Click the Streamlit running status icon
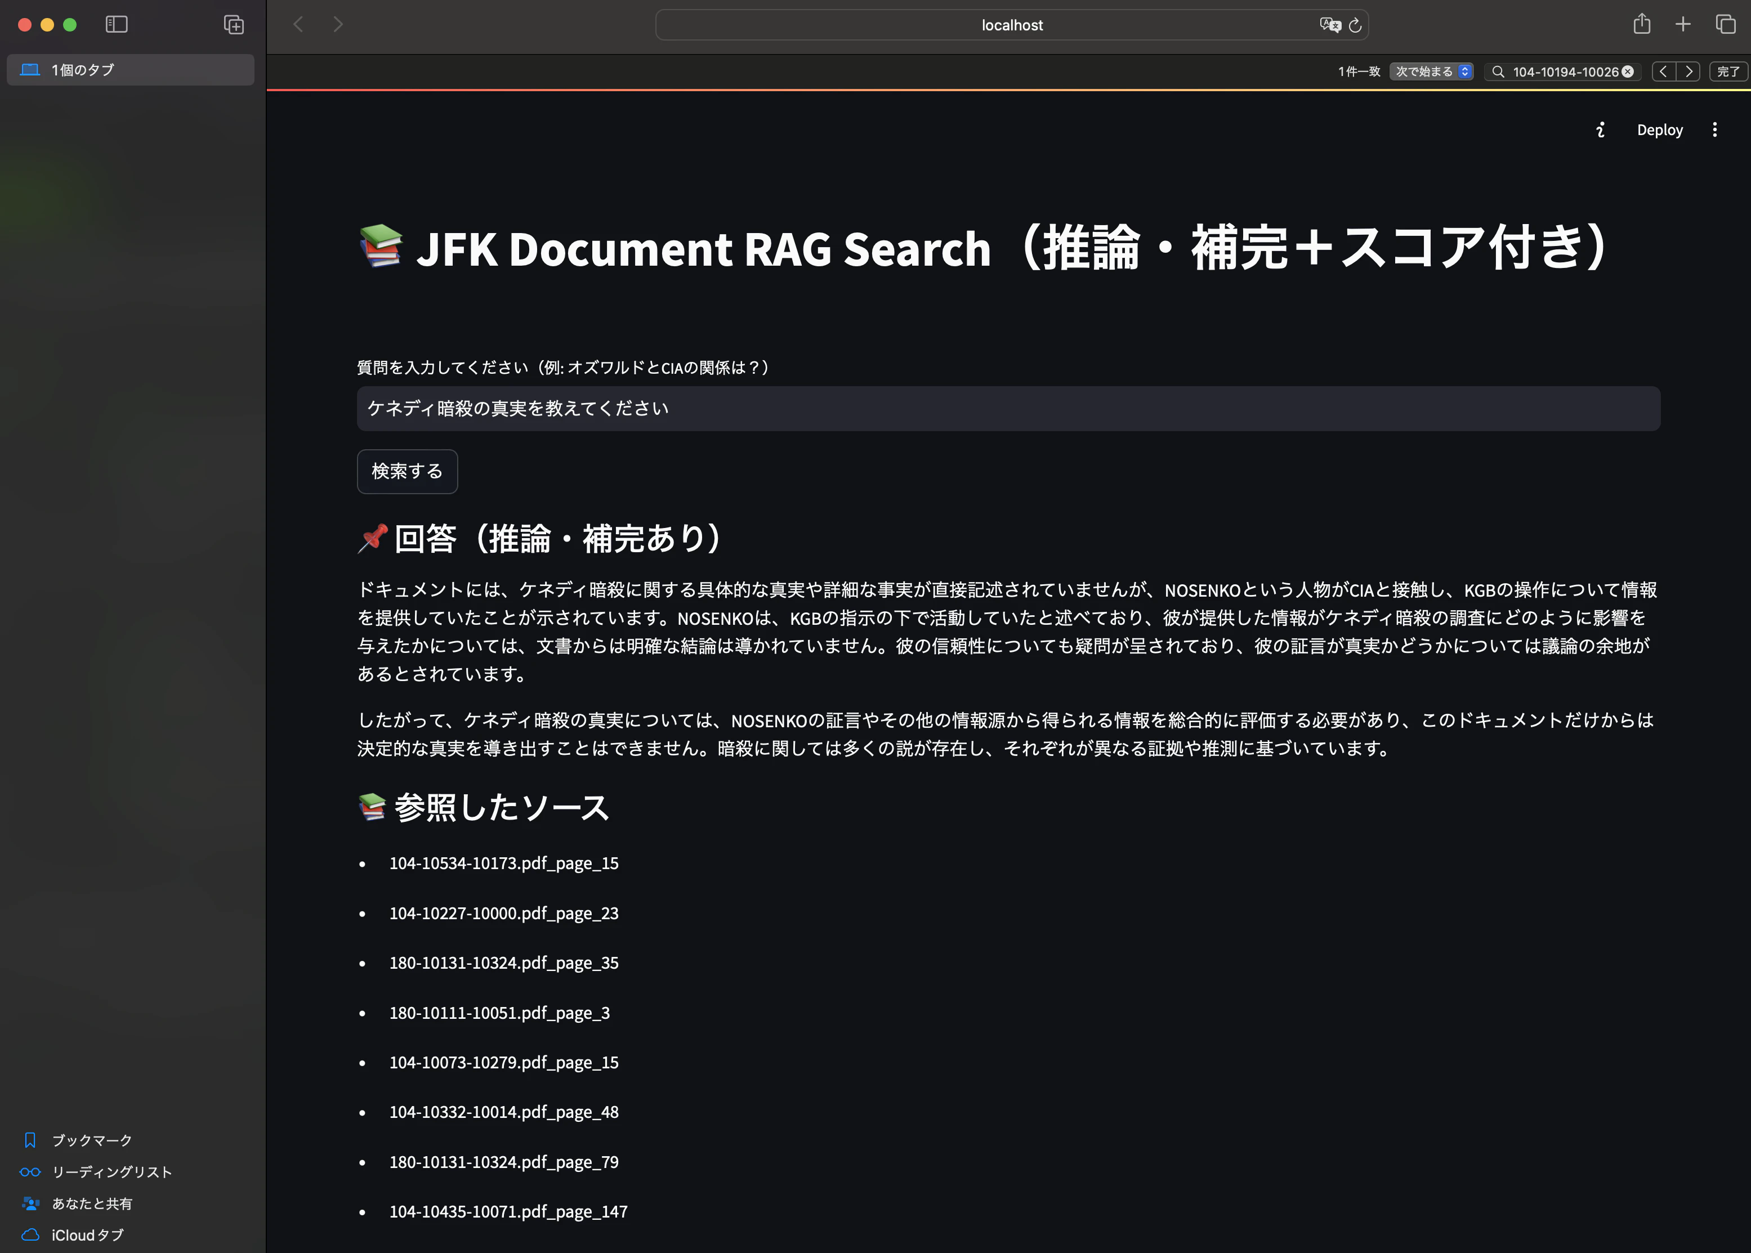The width and height of the screenshot is (1751, 1253). (x=1601, y=129)
